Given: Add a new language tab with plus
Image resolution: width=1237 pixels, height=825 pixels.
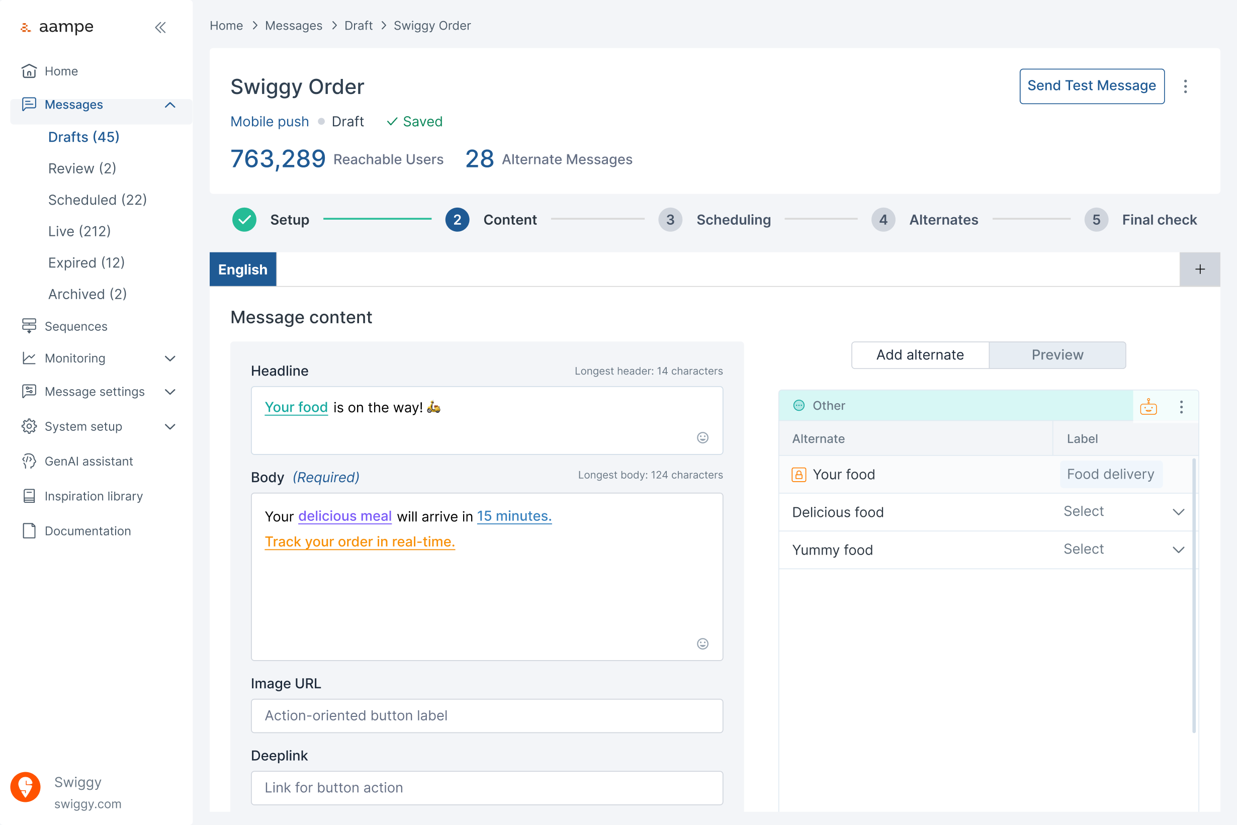Looking at the screenshot, I should point(1200,269).
